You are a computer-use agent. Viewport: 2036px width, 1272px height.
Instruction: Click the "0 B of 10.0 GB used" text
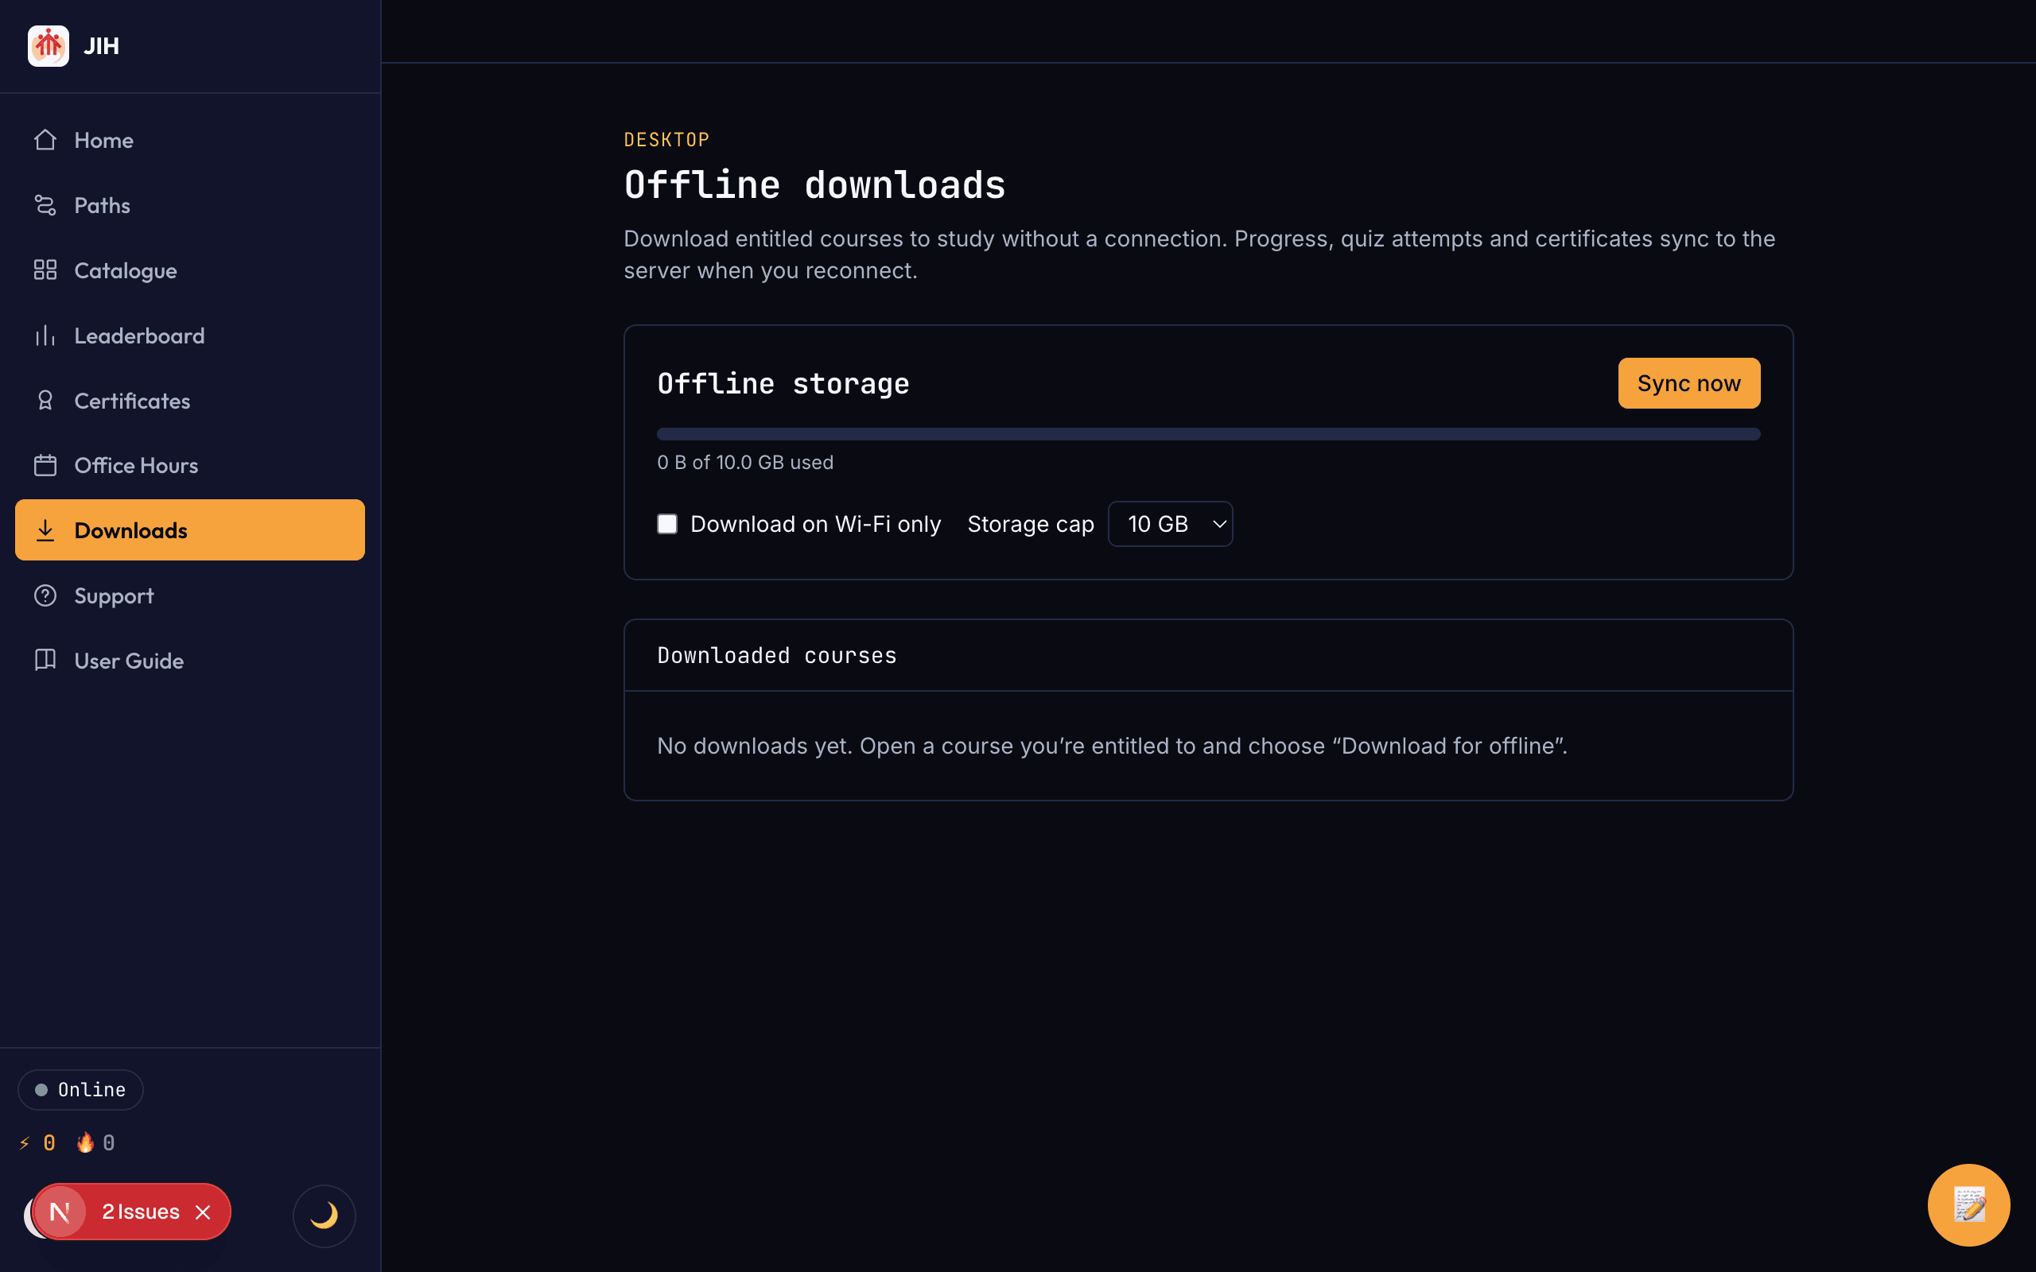coord(744,463)
